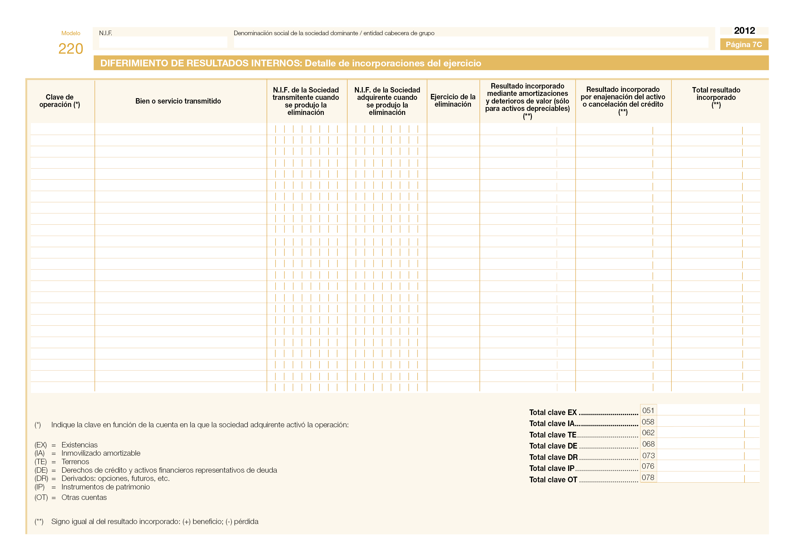The width and height of the screenshot is (787, 547).
Task: Select the Total clave TE field 062
Action: coord(708,433)
